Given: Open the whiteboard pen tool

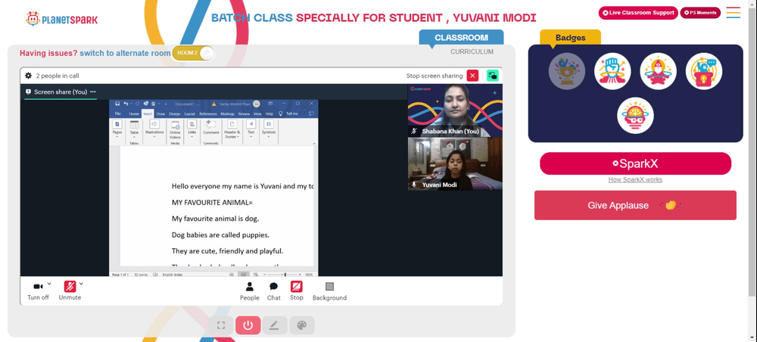Looking at the screenshot, I should 275,325.
